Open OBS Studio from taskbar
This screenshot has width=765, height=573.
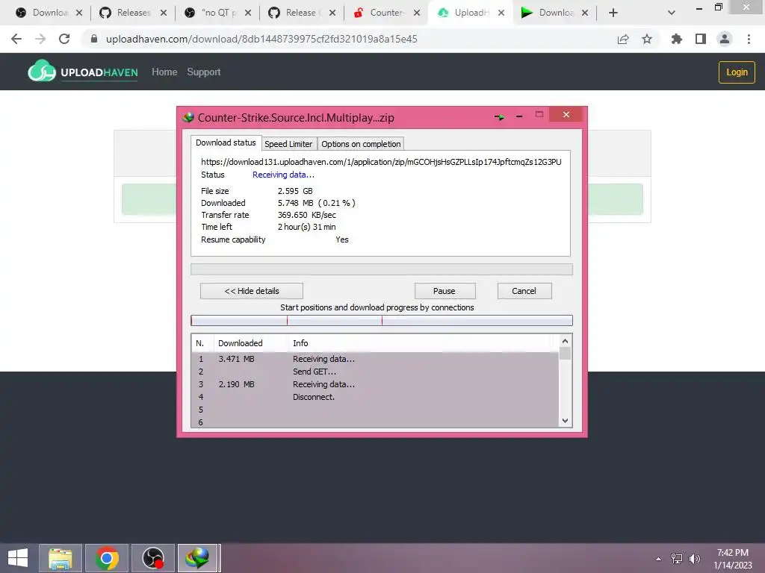coord(152,558)
